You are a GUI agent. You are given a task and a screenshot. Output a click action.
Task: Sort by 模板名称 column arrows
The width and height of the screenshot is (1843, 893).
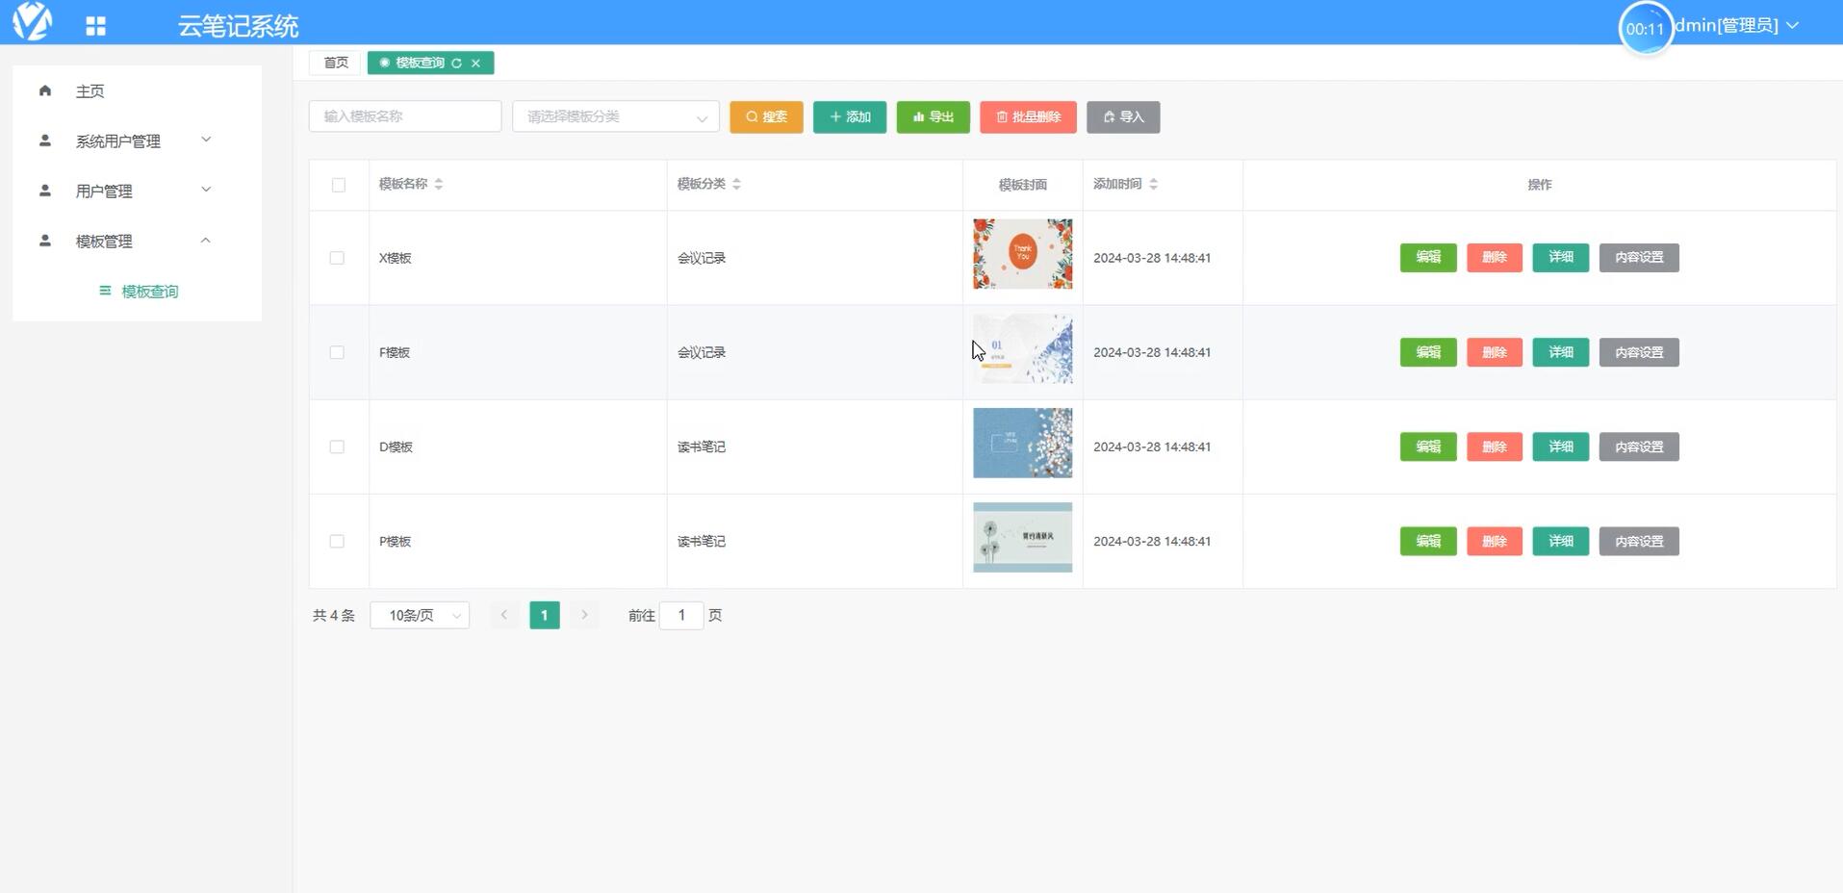[x=439, y=184]
